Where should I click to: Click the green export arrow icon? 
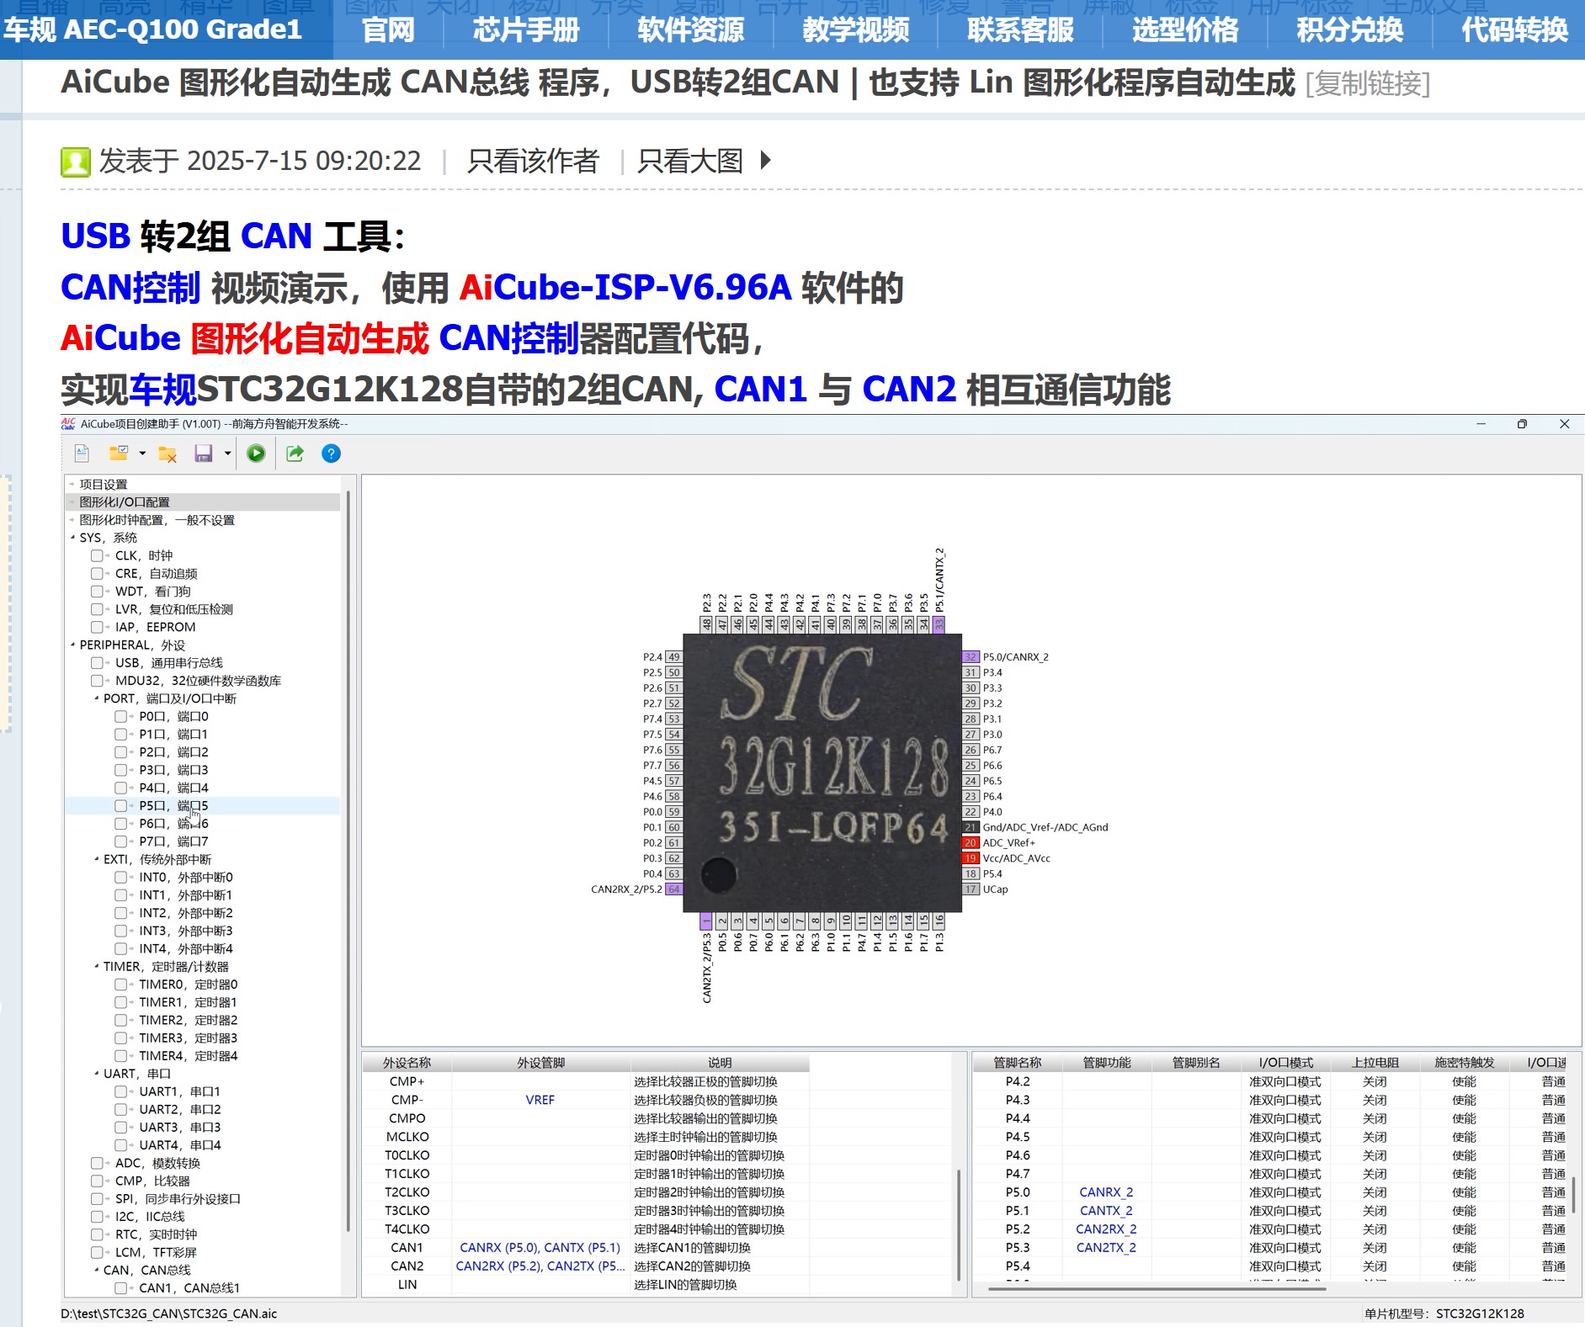[x=295, y=454]
